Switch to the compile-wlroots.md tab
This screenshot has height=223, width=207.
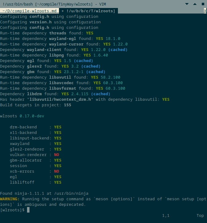click(29, 11)
